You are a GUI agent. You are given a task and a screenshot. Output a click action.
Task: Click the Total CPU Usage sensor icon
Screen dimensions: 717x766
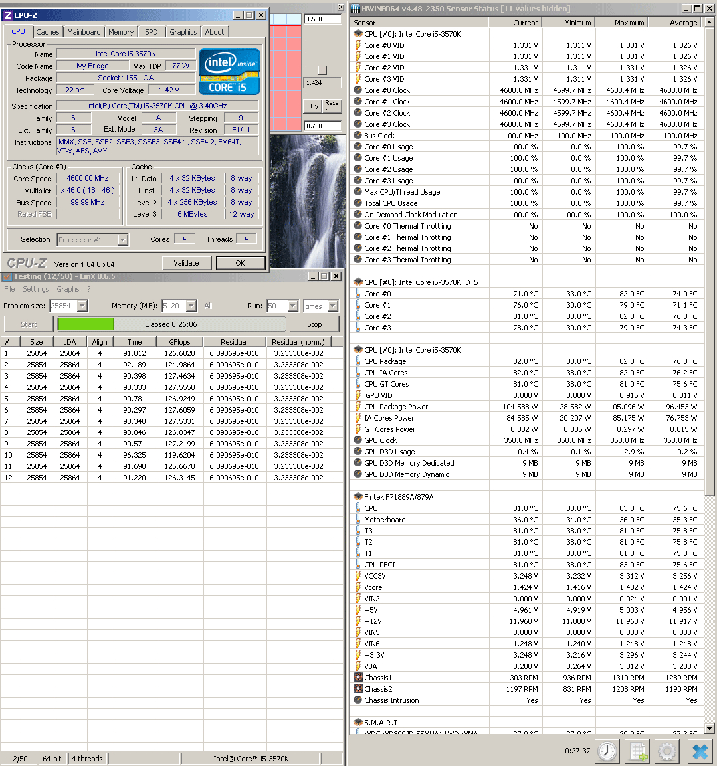pyautogui.click(x=358, y=203)
